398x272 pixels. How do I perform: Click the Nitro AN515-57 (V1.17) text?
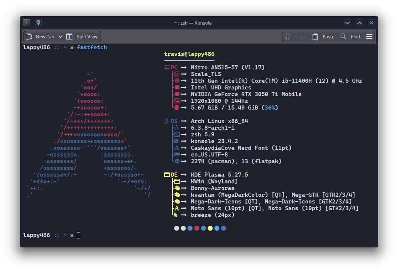(x=228, y=67)
